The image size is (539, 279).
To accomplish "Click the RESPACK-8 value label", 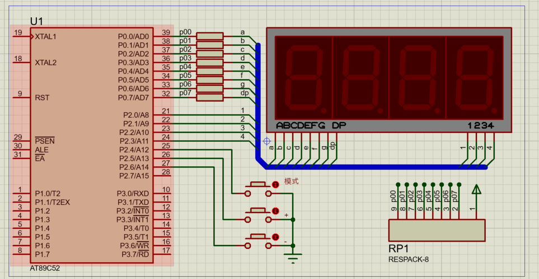I will [x=408, y=259].
